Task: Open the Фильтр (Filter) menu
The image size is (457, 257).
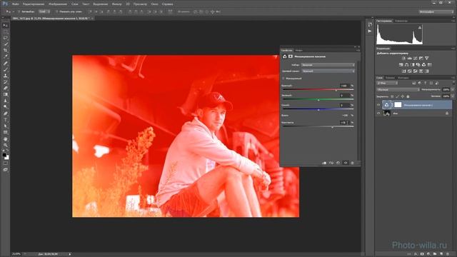Action: coord(117,4)
